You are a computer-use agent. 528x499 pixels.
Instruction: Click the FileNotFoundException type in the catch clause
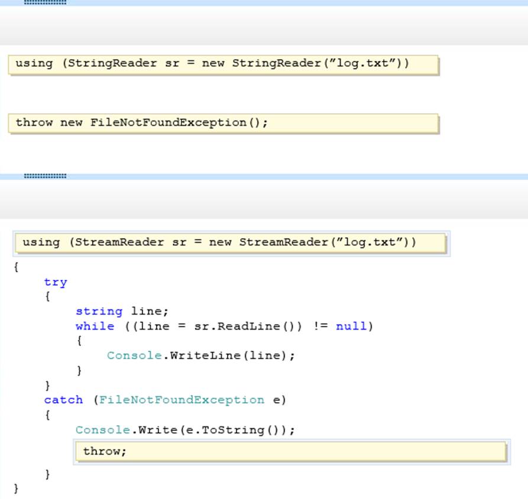point(182,400)
